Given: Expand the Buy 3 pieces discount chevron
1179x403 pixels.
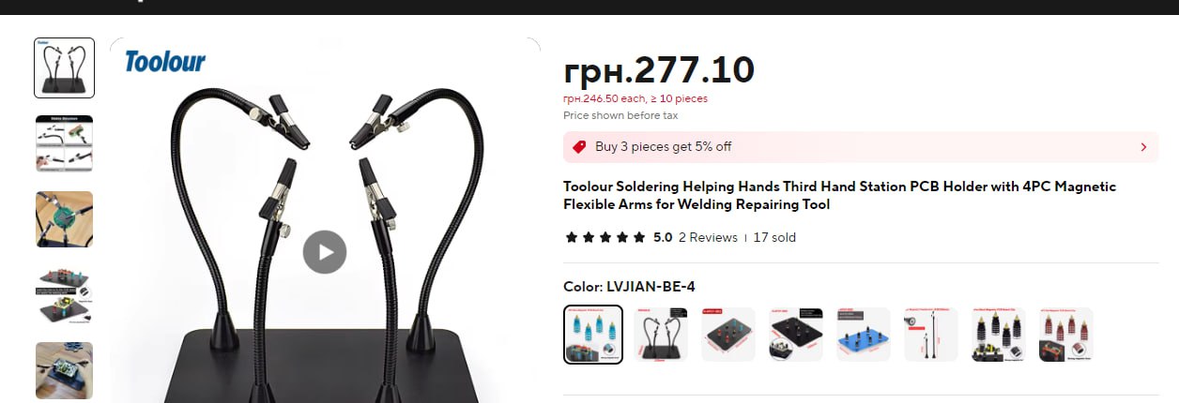Looking at the screenshot, I should (x=1143, y=147).
